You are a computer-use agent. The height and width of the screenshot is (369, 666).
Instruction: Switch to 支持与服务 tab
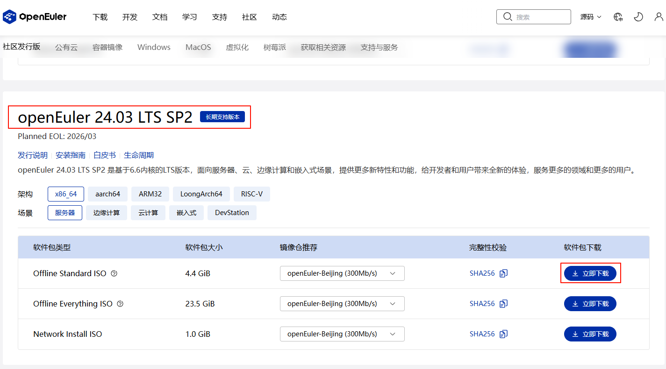[x=380, y=47]
